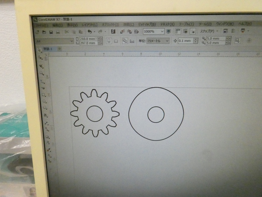Toggle Current Page layout button
Screen dimensions: 262x197
[132, 41]
